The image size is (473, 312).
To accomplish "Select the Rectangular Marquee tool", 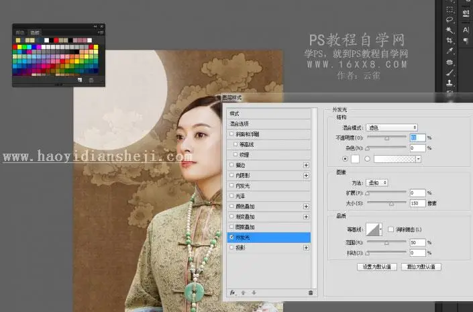I will pyautogui.click(x=450, y=9).
